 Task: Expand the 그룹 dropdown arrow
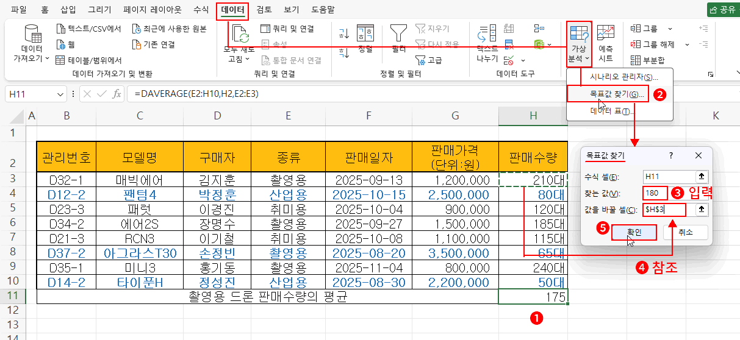click(x=670, y=29)
